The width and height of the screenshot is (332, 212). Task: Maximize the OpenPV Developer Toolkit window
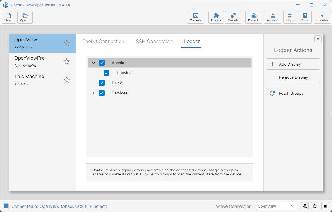tap(311, 5)
